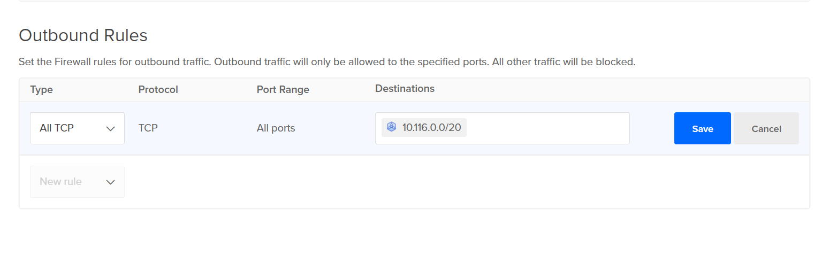Click the Port Range column header
The height and width of the screenshot is (255, 822).
[283, 89]
